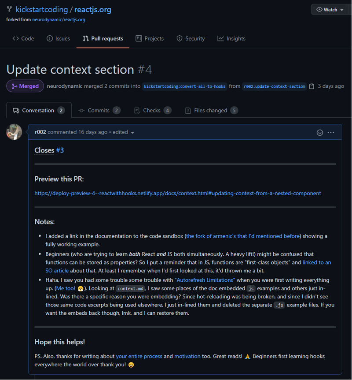Open the Security tab

click(x=191, y=38)
